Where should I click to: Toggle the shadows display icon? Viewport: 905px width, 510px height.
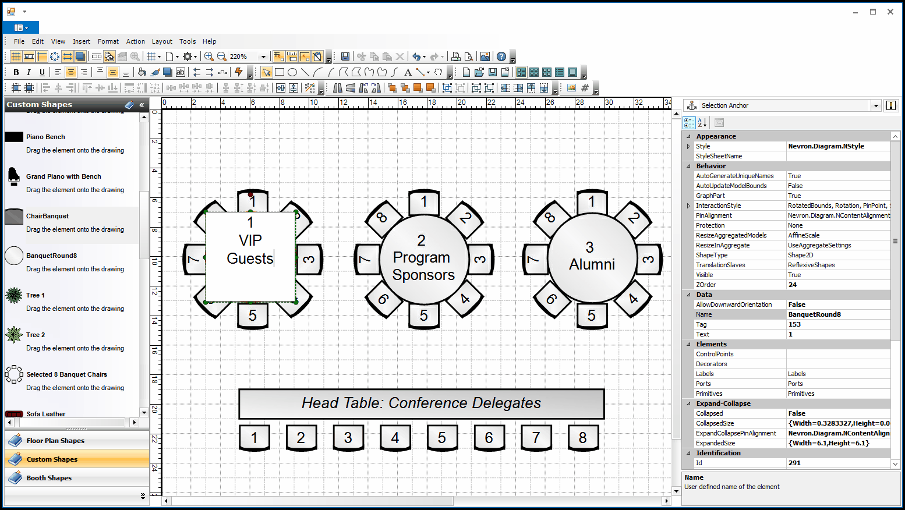pos(80,56)
